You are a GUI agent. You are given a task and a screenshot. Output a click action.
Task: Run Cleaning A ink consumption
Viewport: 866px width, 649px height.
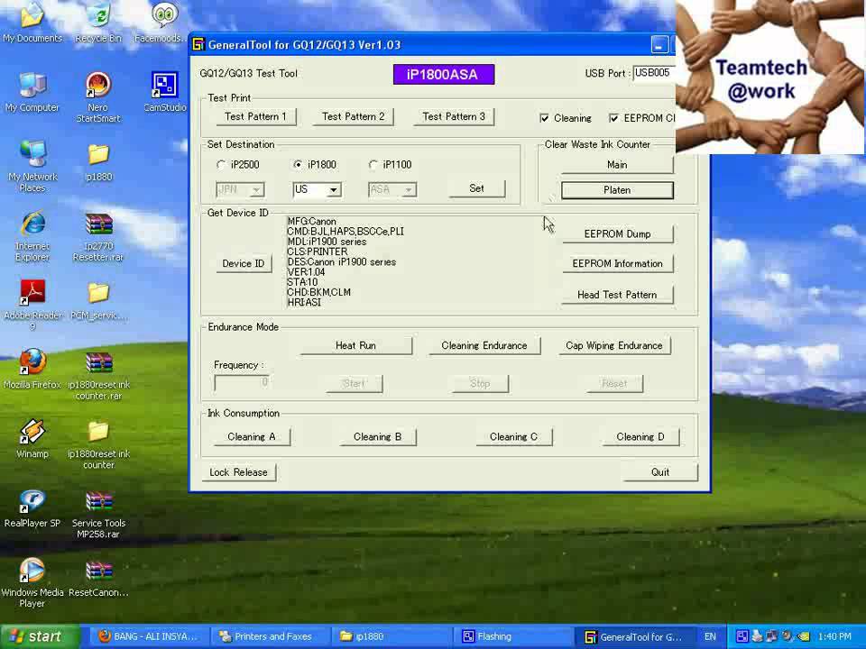pos(252,436)
